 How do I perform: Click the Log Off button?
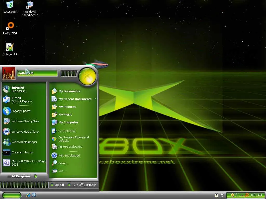tap(57, 185)
